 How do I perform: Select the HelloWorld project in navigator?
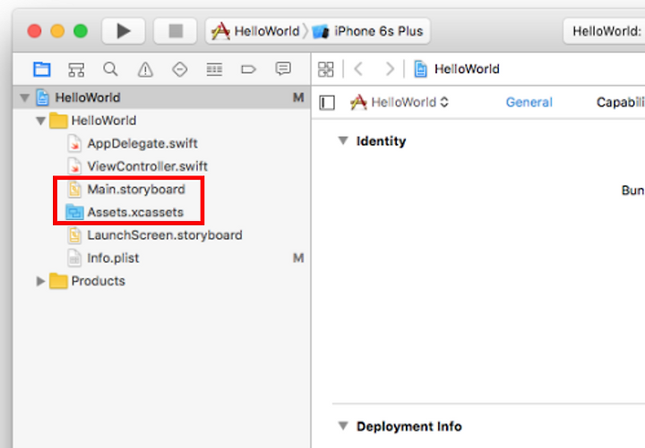[x=161, y=97]
